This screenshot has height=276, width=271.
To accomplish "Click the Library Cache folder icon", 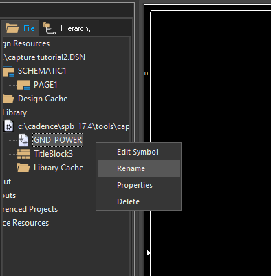I will [x=23, y=168].
